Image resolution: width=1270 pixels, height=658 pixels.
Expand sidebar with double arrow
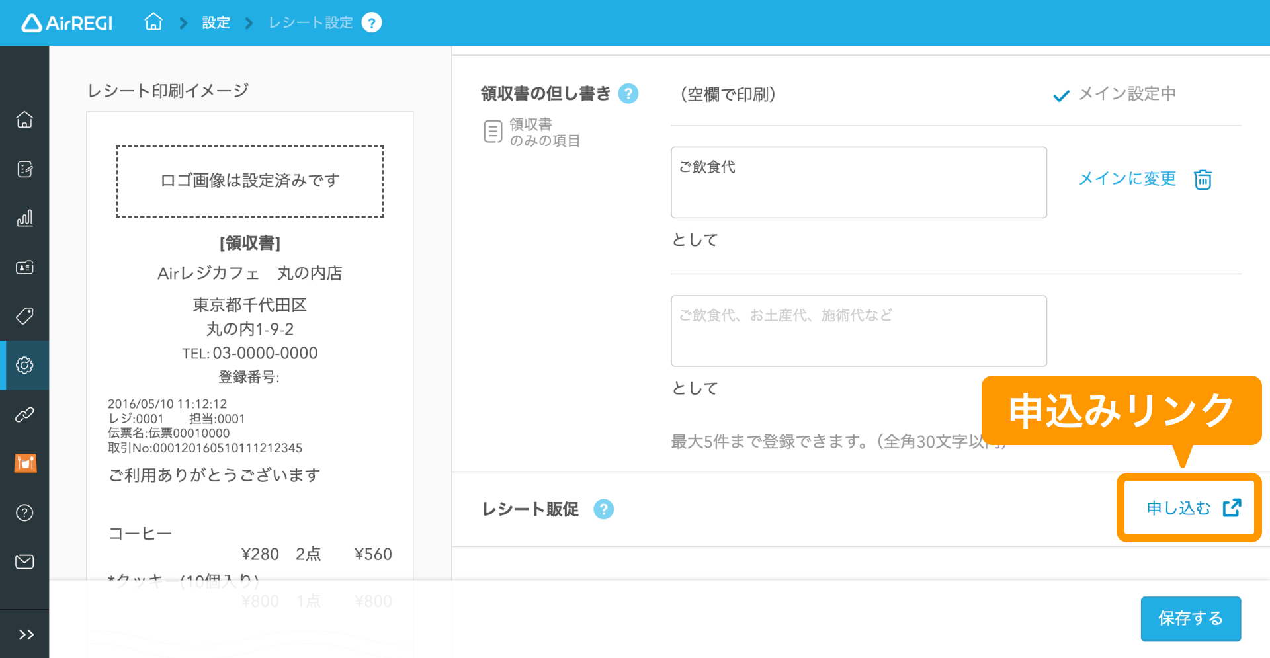pos(26,635)
